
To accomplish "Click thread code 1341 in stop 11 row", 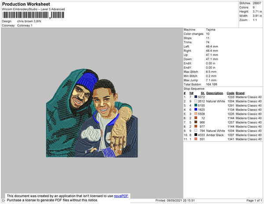I will pyautogui.click(x=231, y=139).
